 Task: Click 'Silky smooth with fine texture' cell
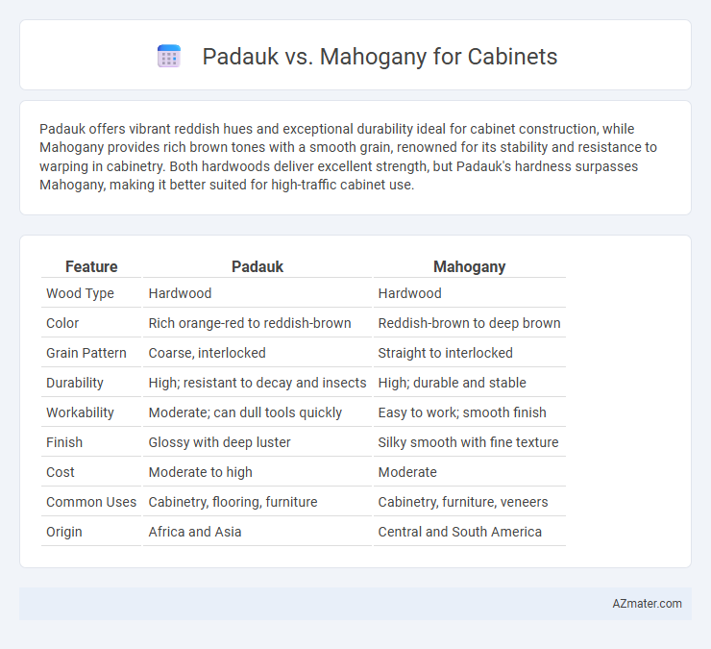tap(468, 442)
